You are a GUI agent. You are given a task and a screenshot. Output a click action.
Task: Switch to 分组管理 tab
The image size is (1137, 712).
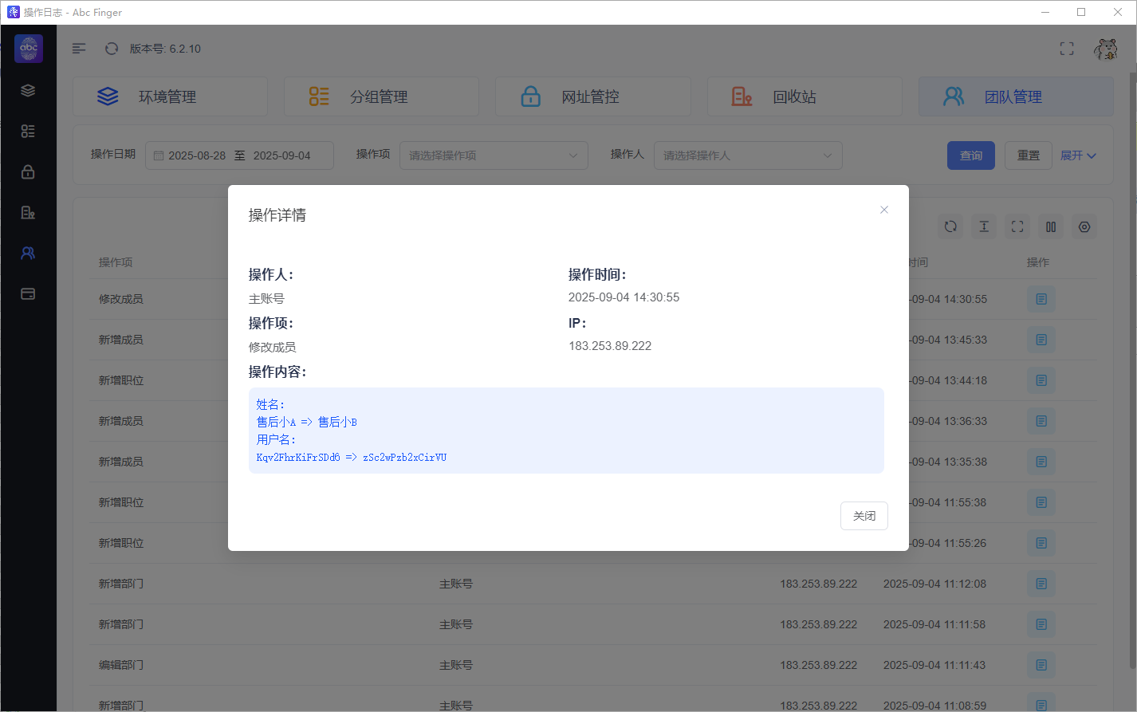[382, 96]
